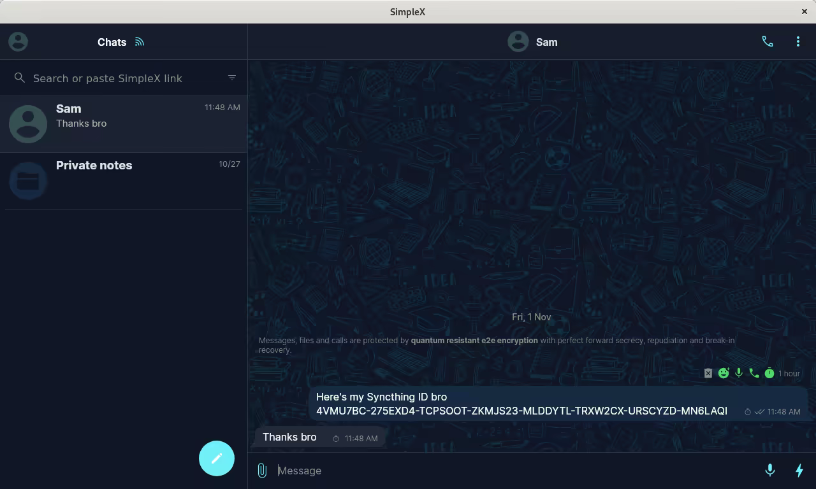Select the Syncthing ID message bubble
This screenshot has width=816, height=489.
(521, 404)
